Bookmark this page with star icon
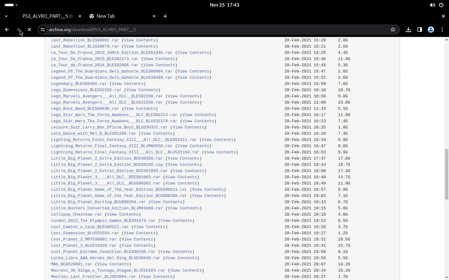 click(x=393, y=30)
